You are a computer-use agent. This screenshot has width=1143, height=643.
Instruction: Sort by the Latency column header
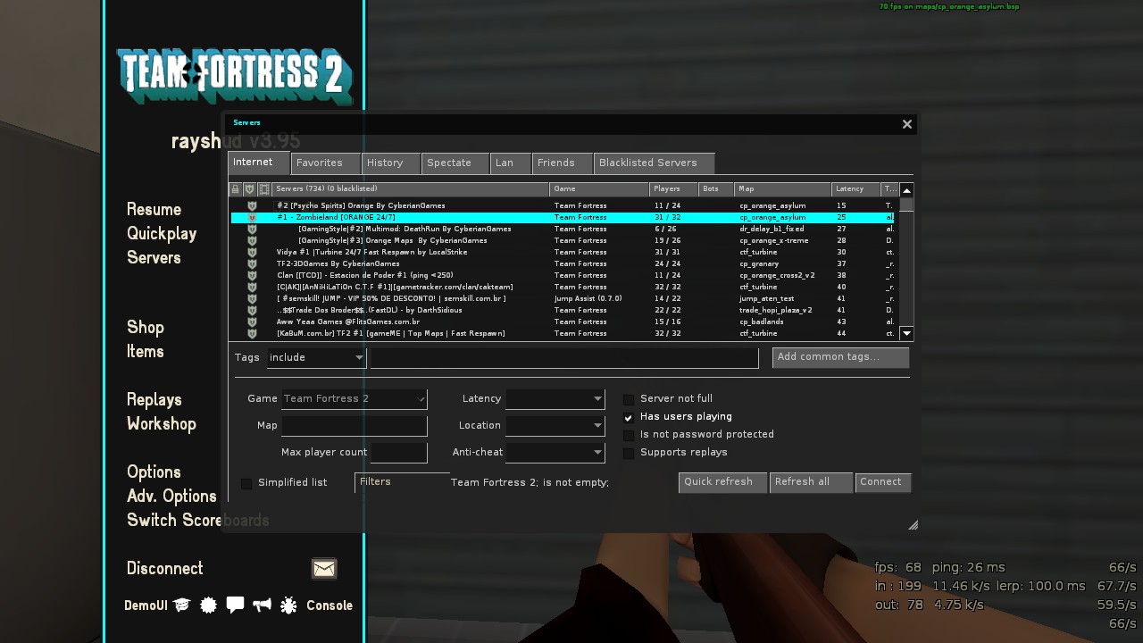pyautogui.click(x=855, y=189)
